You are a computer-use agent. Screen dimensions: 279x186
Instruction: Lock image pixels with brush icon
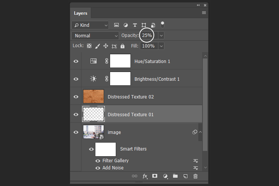point(97,46)
